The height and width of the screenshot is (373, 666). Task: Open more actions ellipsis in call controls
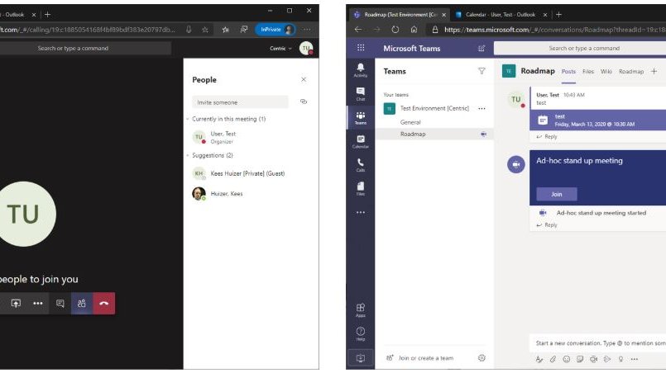coord(38,304)
